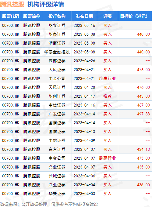Screen dimensions: 152x207
Task: Click the 股票简称 column header
Action: click(x=32, y=16)
